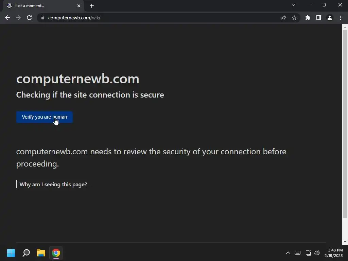Open a new tab

(x=92, y=6)
